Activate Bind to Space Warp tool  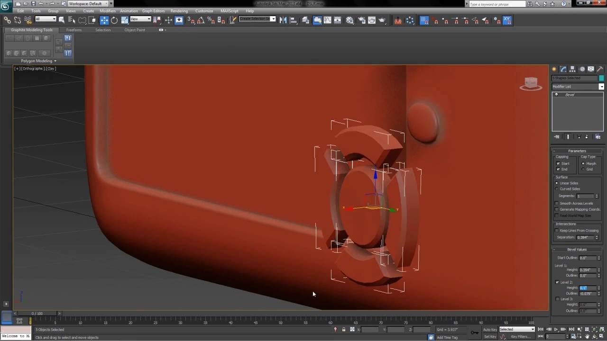click(28, 20)
